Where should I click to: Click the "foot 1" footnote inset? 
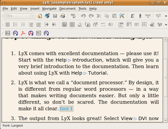point(66,109)
